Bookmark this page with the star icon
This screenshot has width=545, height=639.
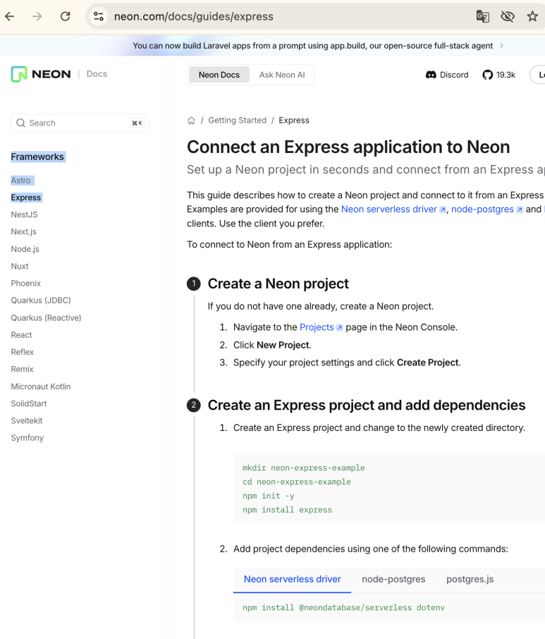coord(532,16)
